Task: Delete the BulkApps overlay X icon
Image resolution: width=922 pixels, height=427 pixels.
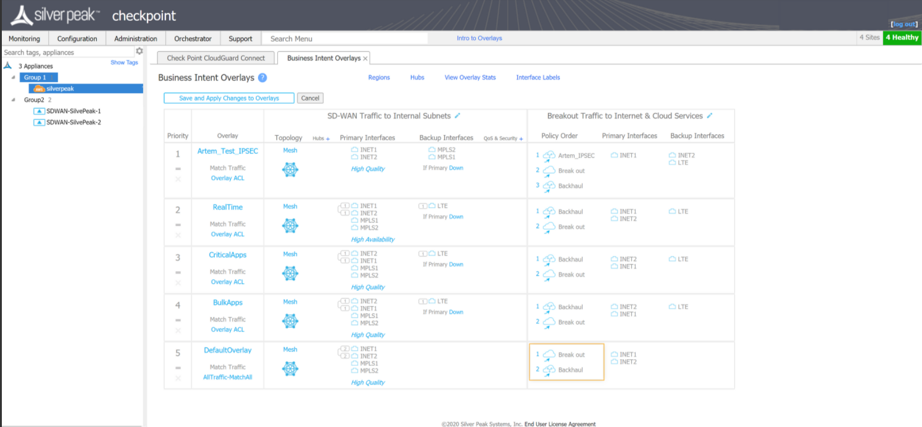Action: coord(178,330)
